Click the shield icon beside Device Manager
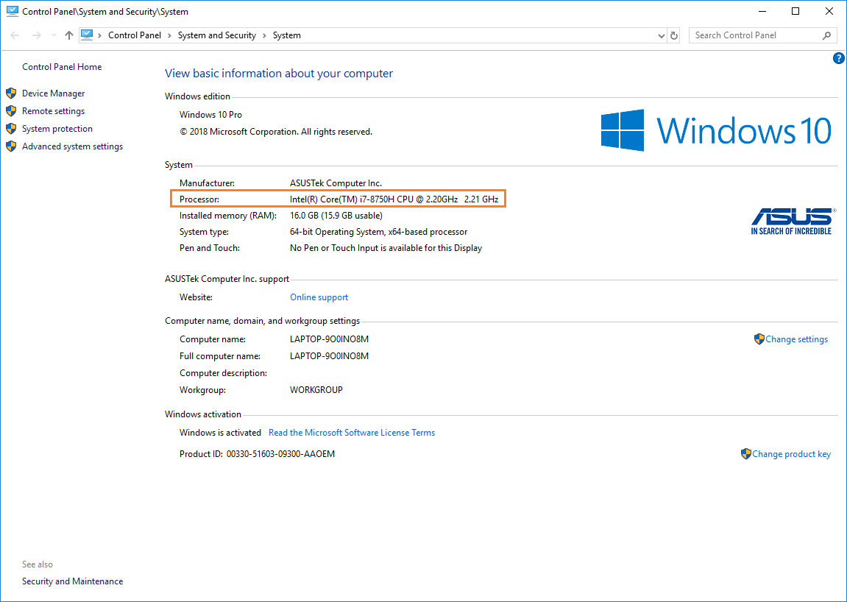 coord(11,93)
